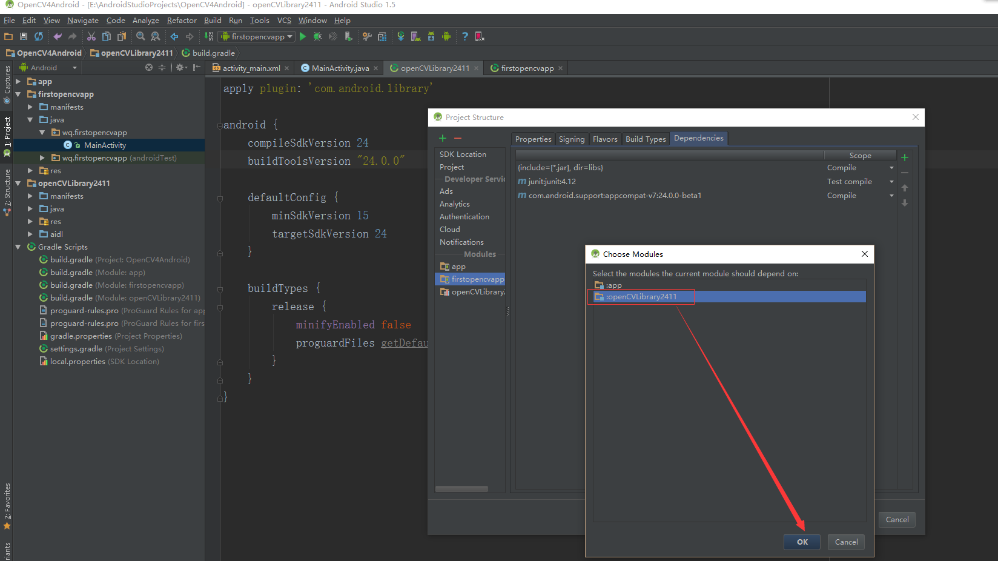The width and height of the screenshot is (998, 561).
Task: Open the SDK Manager icon
Action: 431,36
